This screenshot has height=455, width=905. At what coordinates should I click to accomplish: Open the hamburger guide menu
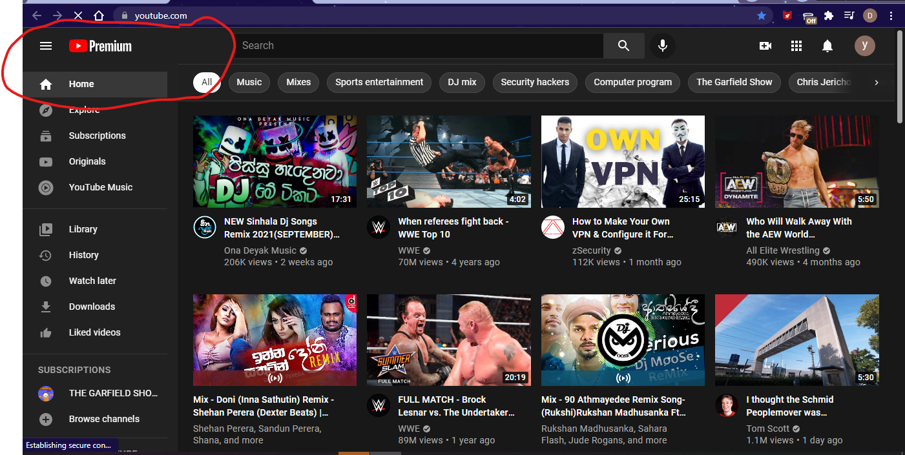(x=45, y=46)
